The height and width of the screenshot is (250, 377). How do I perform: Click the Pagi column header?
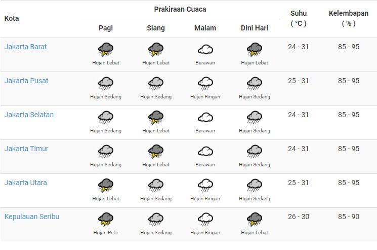tap(106, 28)
